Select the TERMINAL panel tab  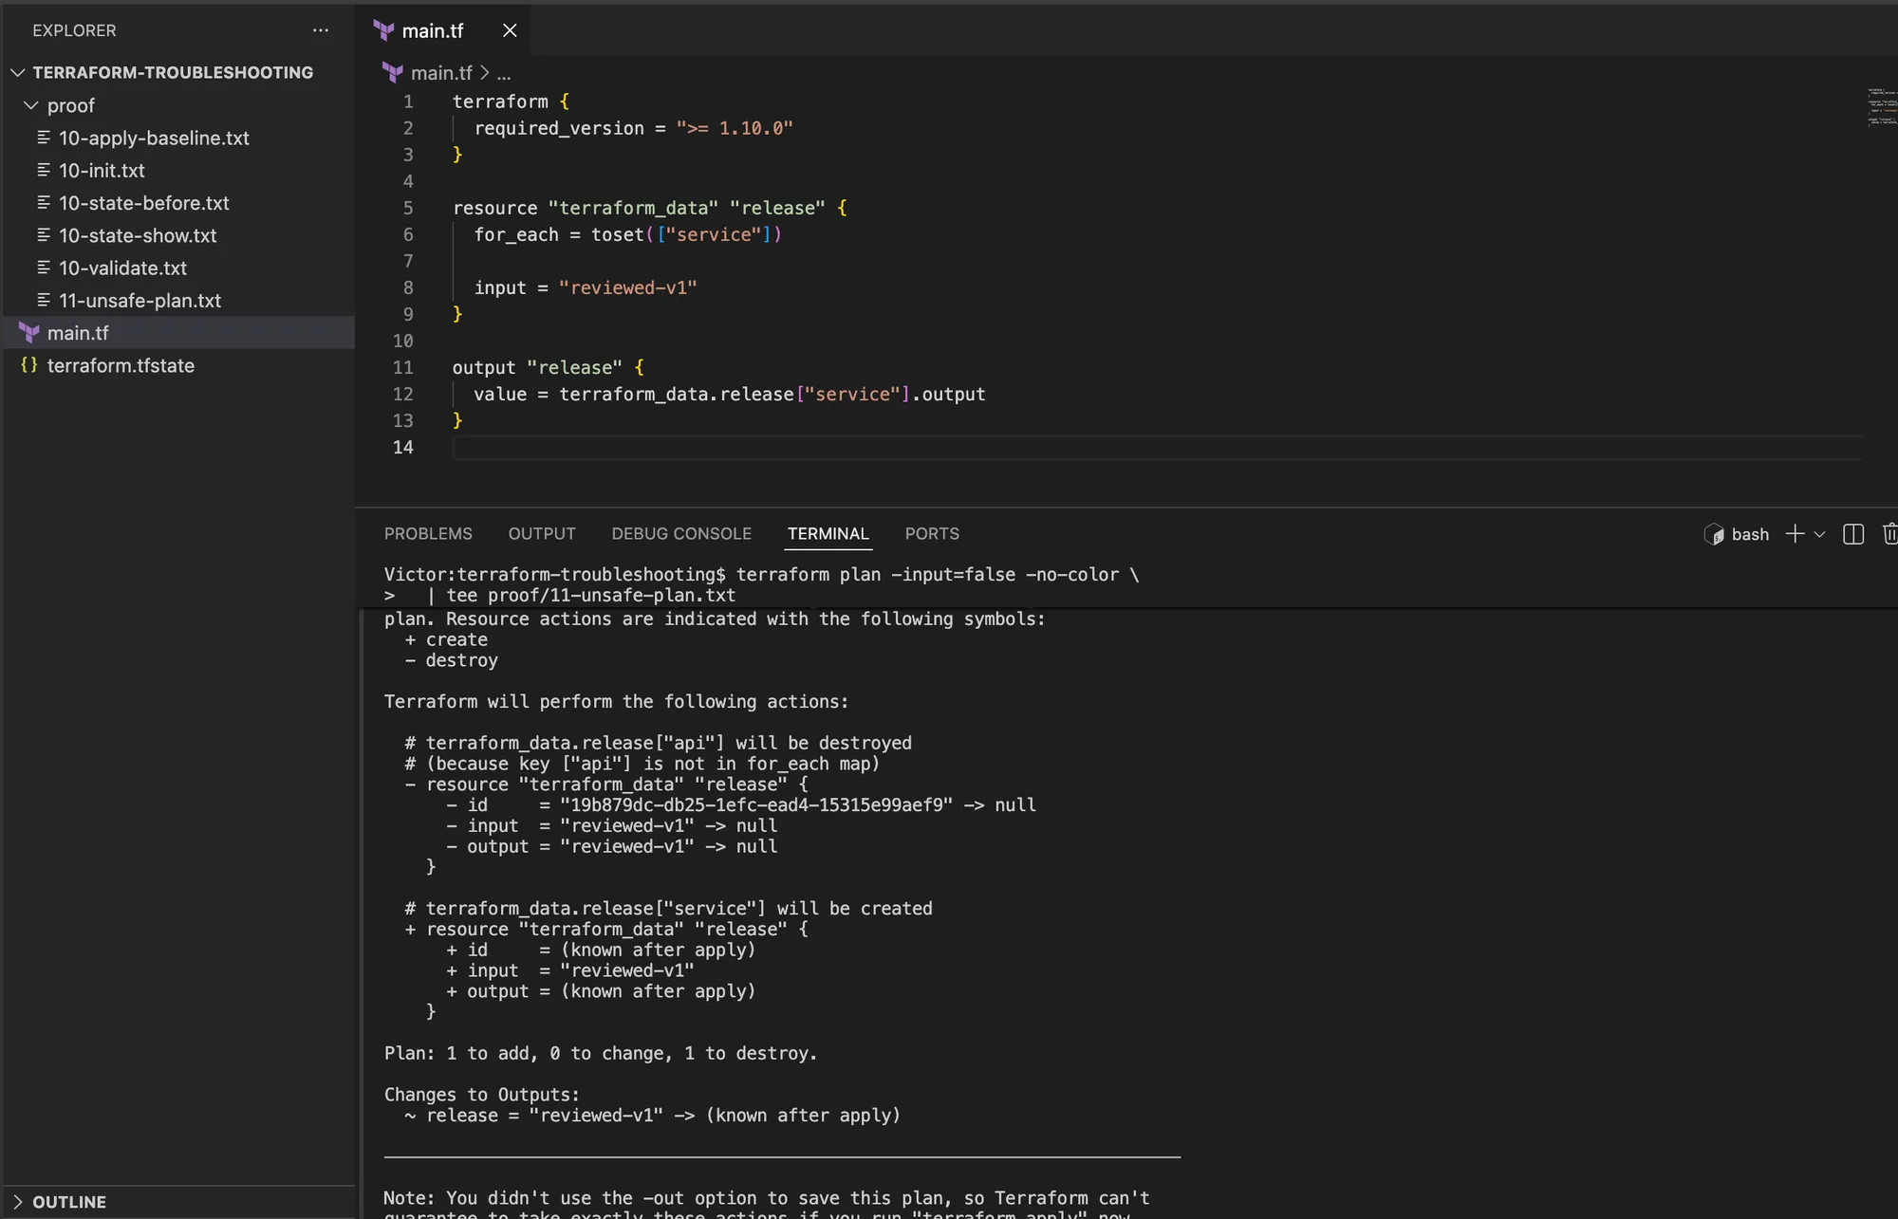(x=828, y=533)
